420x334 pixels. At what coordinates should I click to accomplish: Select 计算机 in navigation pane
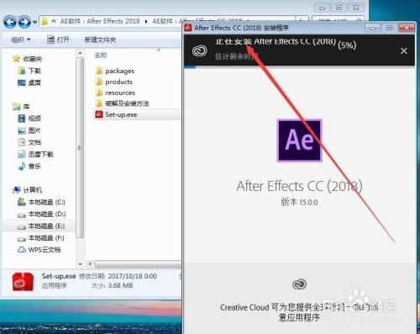28,190
